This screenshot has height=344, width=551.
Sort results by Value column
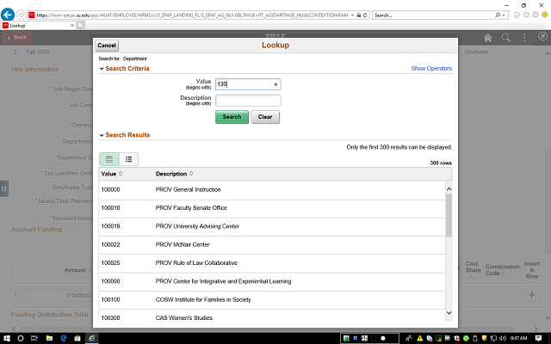click(x=112, y=174)
